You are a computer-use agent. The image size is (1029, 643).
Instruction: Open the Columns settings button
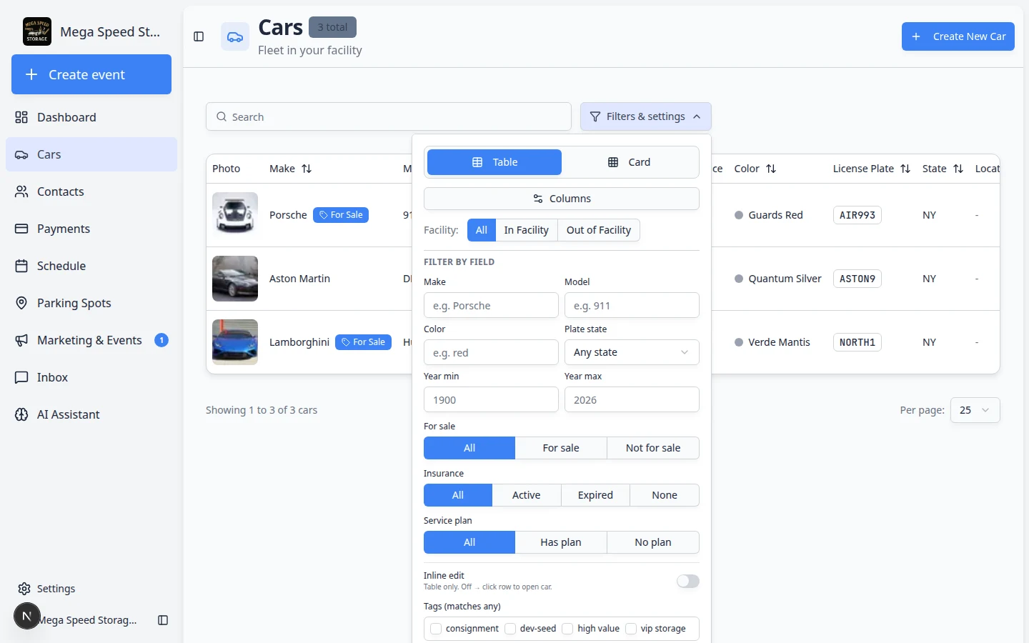[562, 199]
